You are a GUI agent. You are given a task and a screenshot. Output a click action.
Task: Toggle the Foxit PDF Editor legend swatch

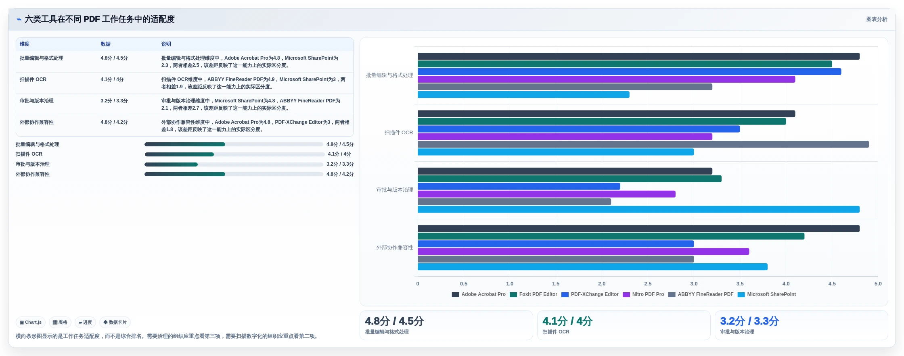tap(513, 295)
